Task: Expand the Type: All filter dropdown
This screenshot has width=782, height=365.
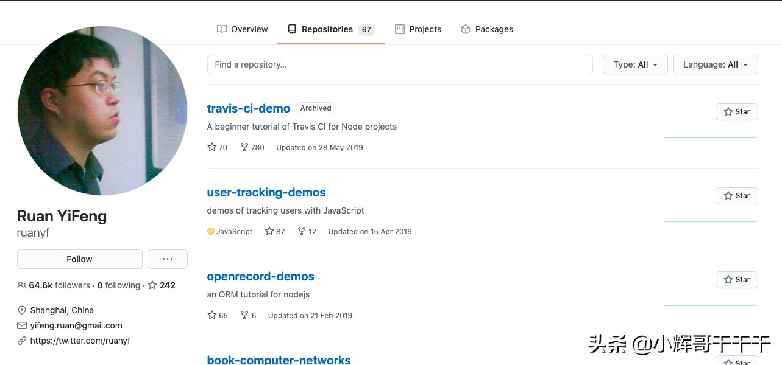Action: tap(635, 64)
